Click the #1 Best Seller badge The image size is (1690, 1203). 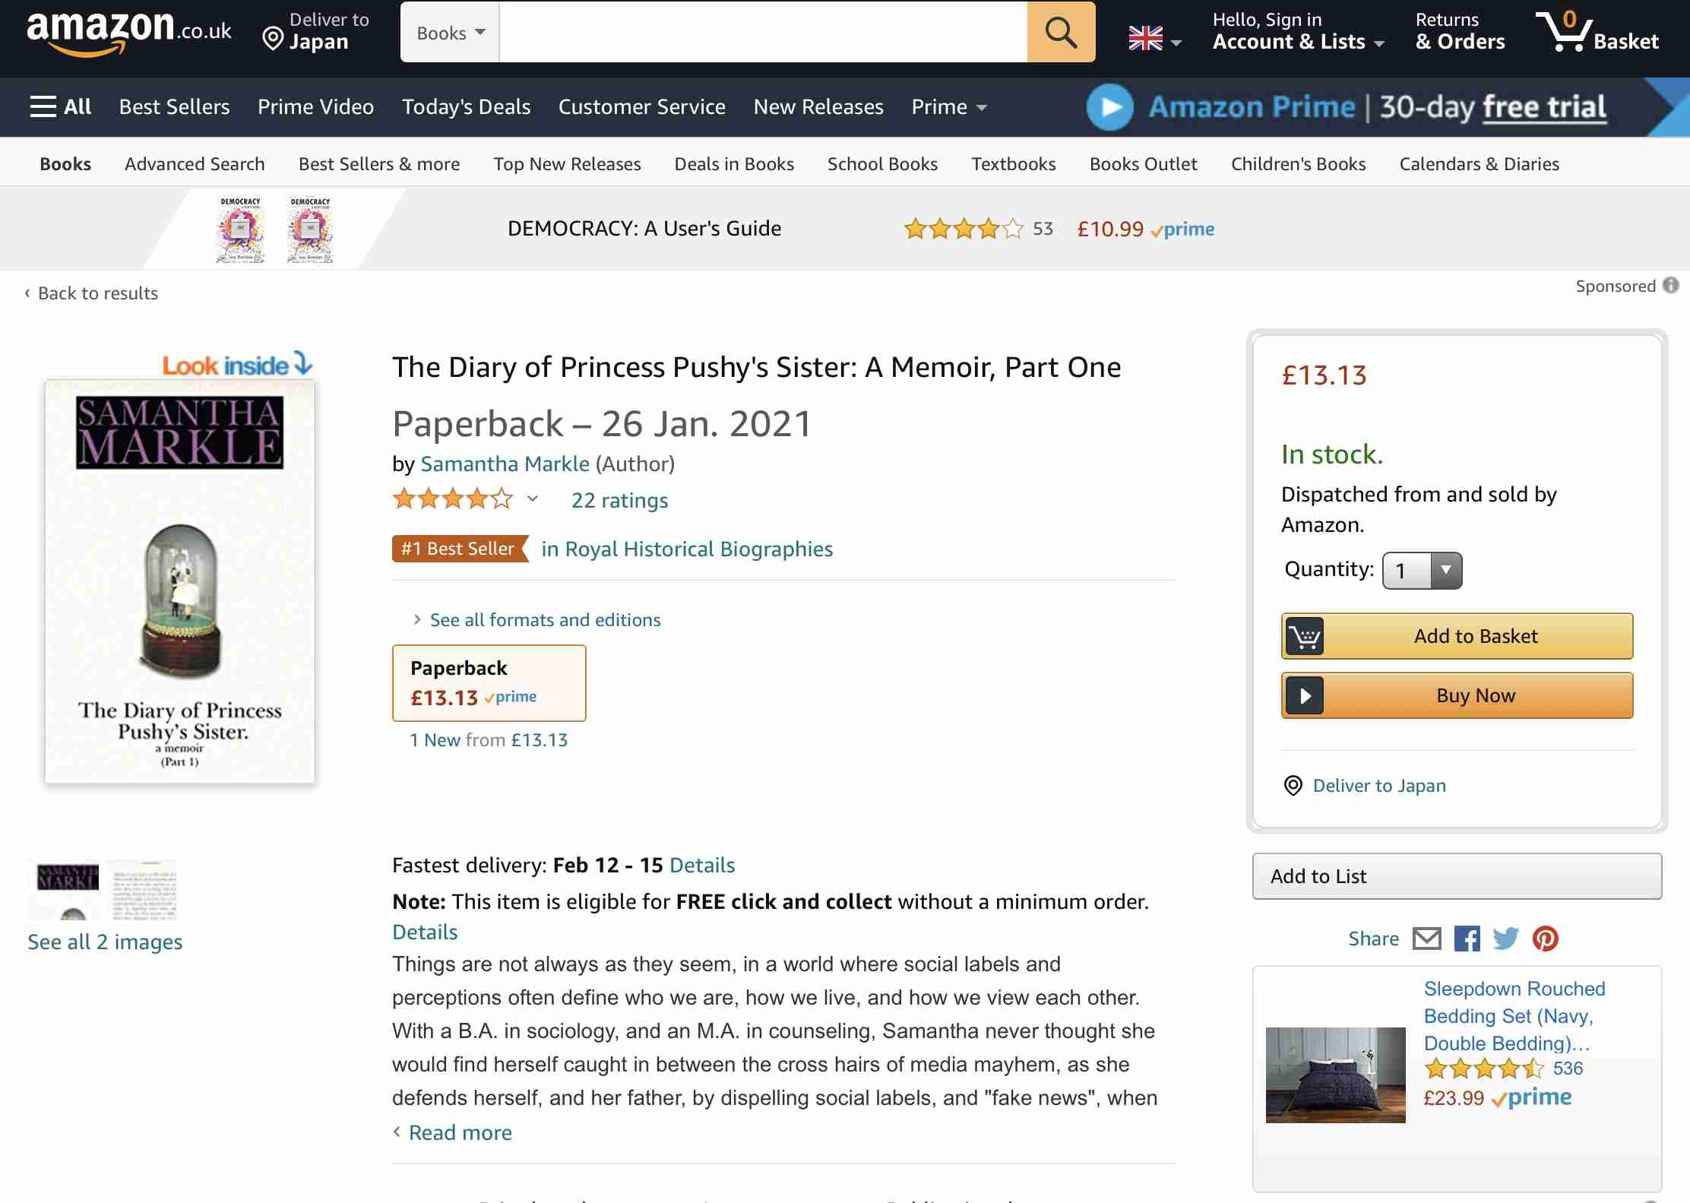tap(460, 549)
